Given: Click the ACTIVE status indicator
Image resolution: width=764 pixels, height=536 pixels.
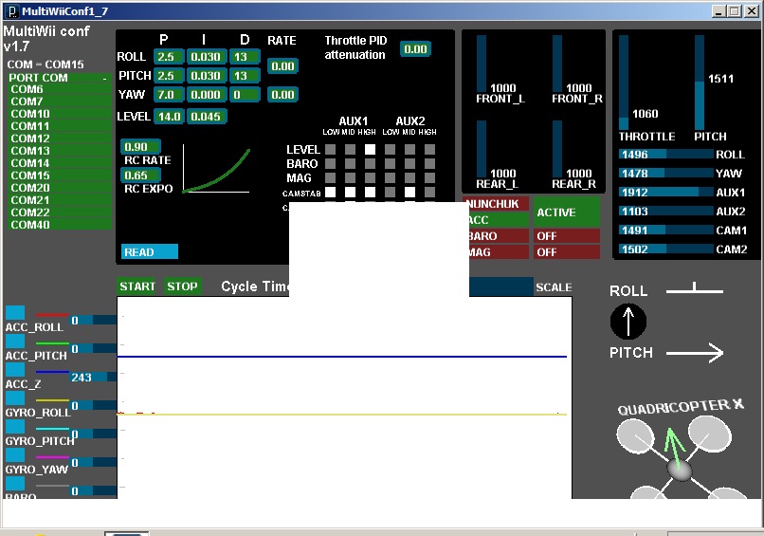Looking at the screenshot, I should 567,213.
